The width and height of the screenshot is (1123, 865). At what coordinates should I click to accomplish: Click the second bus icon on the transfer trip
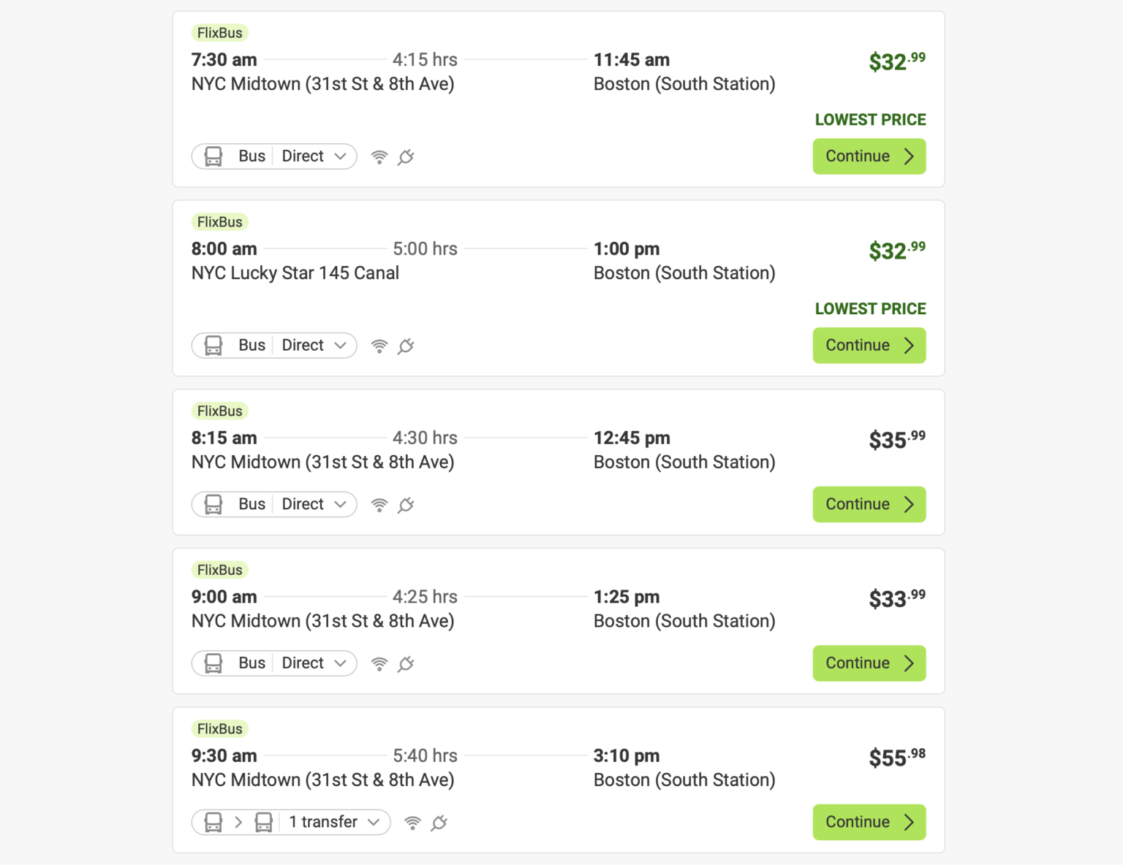pos(264,822)
